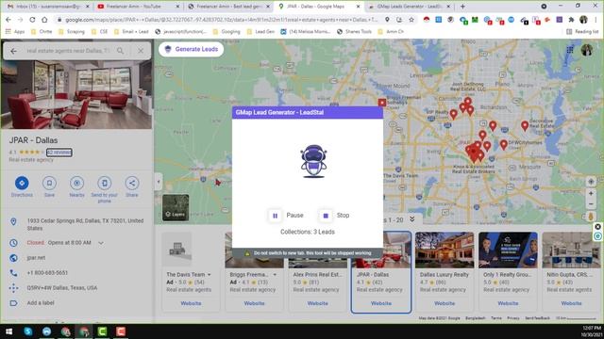Zoom in on the map
The image size is (604, 339).
[591, 194]
